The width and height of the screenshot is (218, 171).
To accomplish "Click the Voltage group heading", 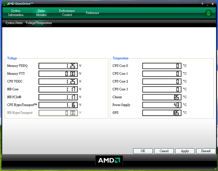I will click(x=12, y=58).
